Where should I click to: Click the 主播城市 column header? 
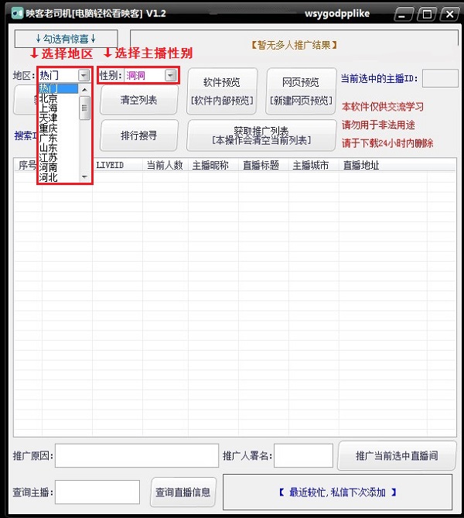[314, 165]
